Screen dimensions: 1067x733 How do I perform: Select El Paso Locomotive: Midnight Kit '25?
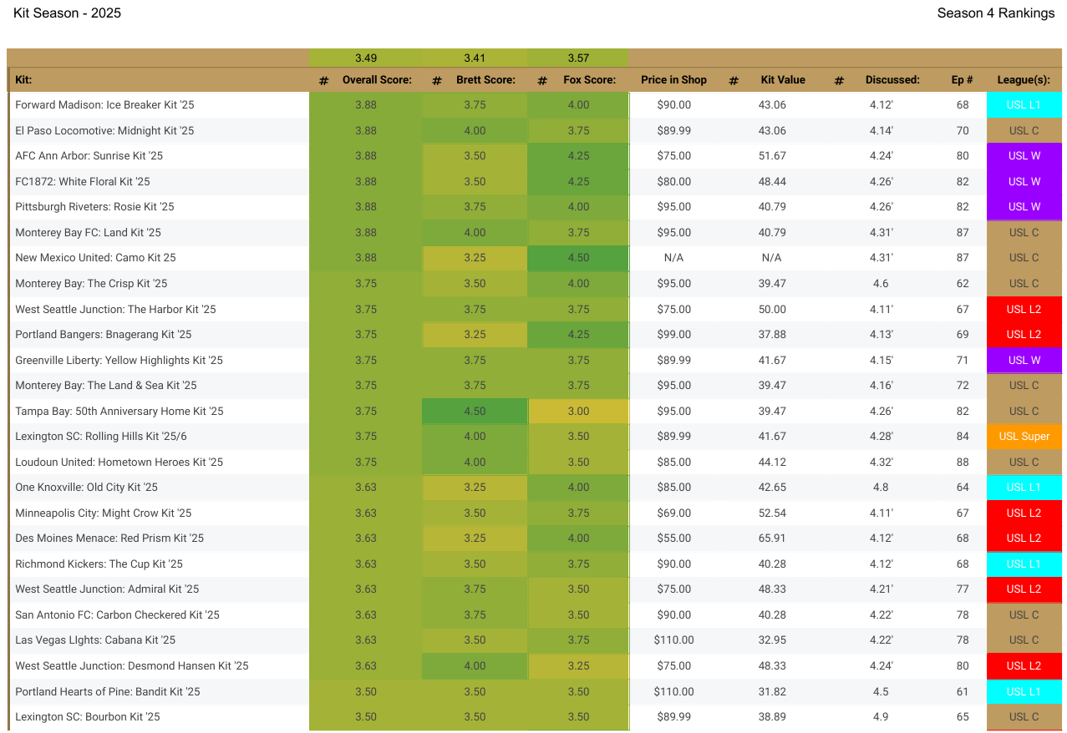[104, 131]
